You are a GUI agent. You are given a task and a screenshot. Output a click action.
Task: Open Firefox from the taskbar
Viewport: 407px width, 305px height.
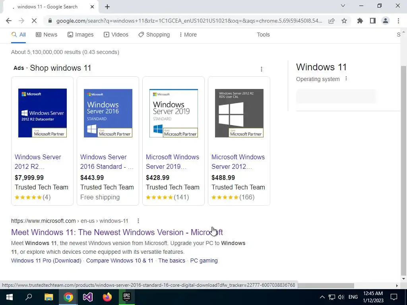pos(107,297)
